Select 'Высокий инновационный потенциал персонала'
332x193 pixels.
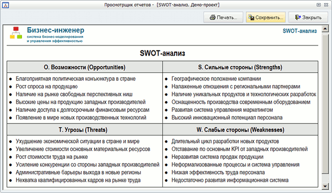coord(227,117)
